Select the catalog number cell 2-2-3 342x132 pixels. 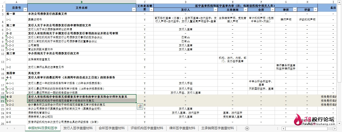16,45
